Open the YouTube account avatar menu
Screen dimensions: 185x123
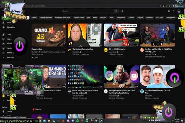[179, 11]
